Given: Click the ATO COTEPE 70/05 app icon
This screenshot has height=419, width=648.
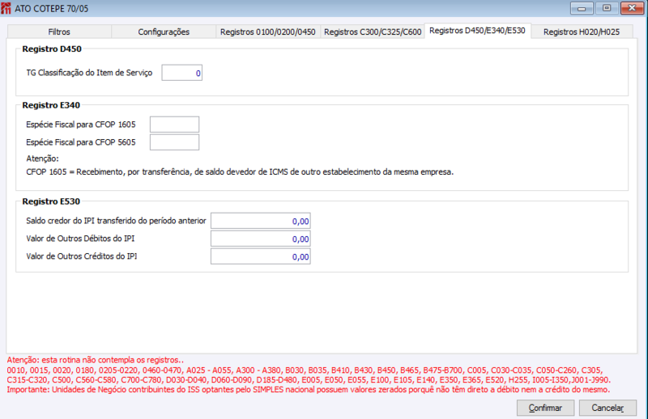Looking at the screenshot, I should coord(6,8).
